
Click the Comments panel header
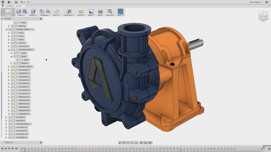pos(22,143)
